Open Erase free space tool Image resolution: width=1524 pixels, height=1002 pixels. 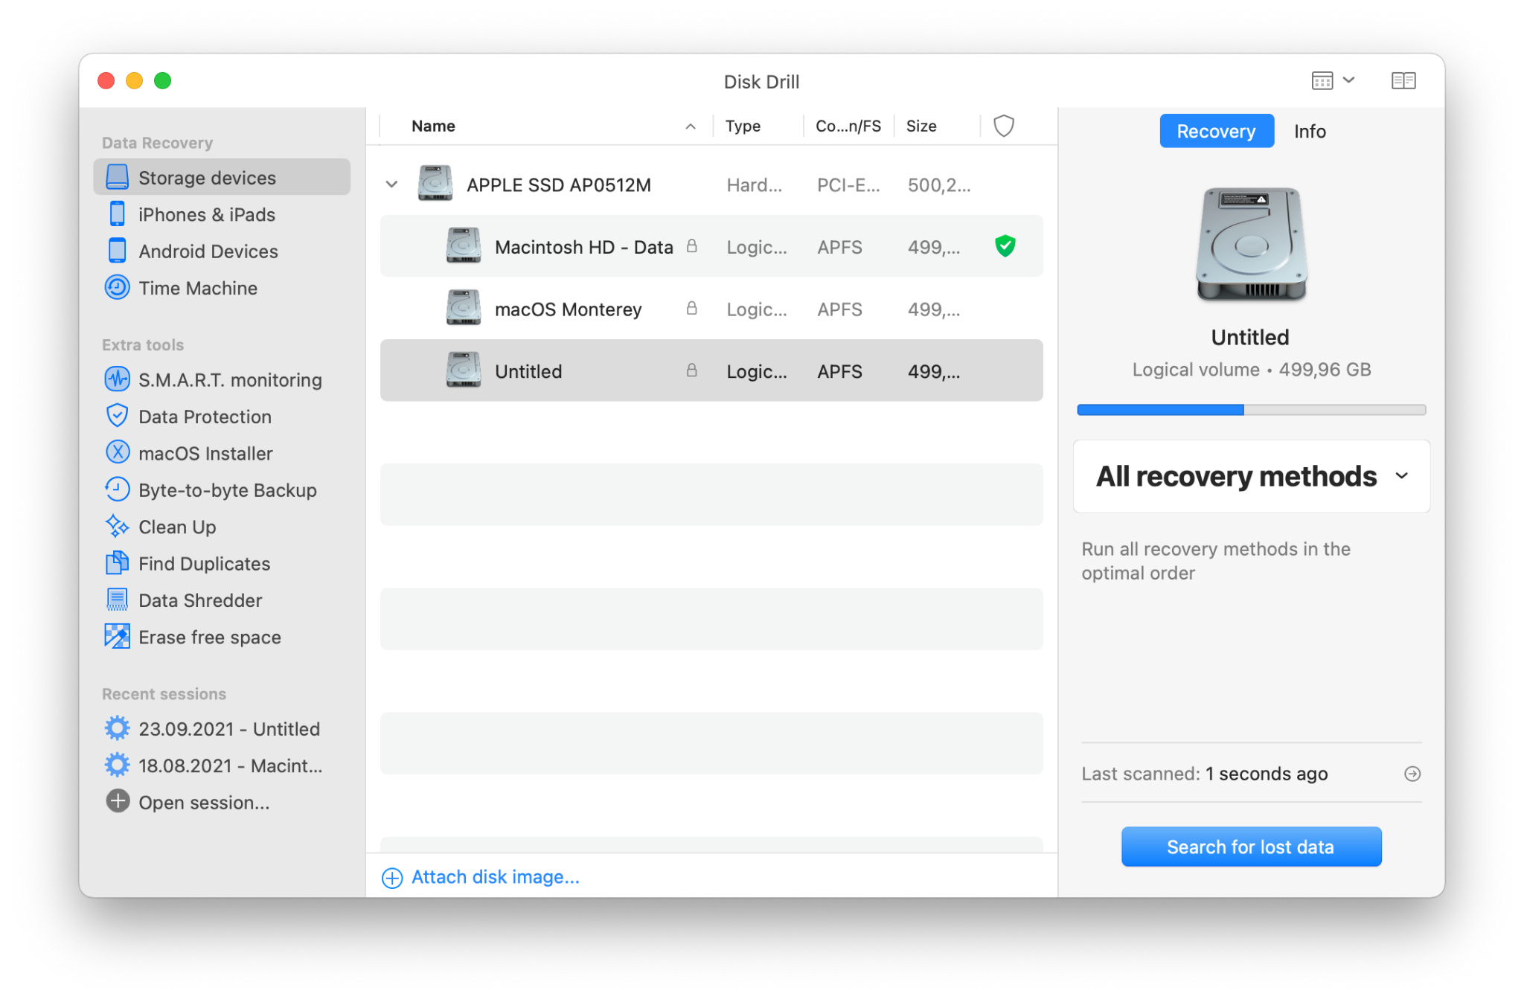(x=209, y=637)
